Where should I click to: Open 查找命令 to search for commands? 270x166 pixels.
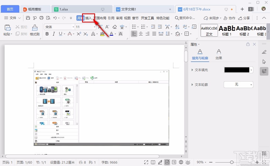click(x=185, y=18)
